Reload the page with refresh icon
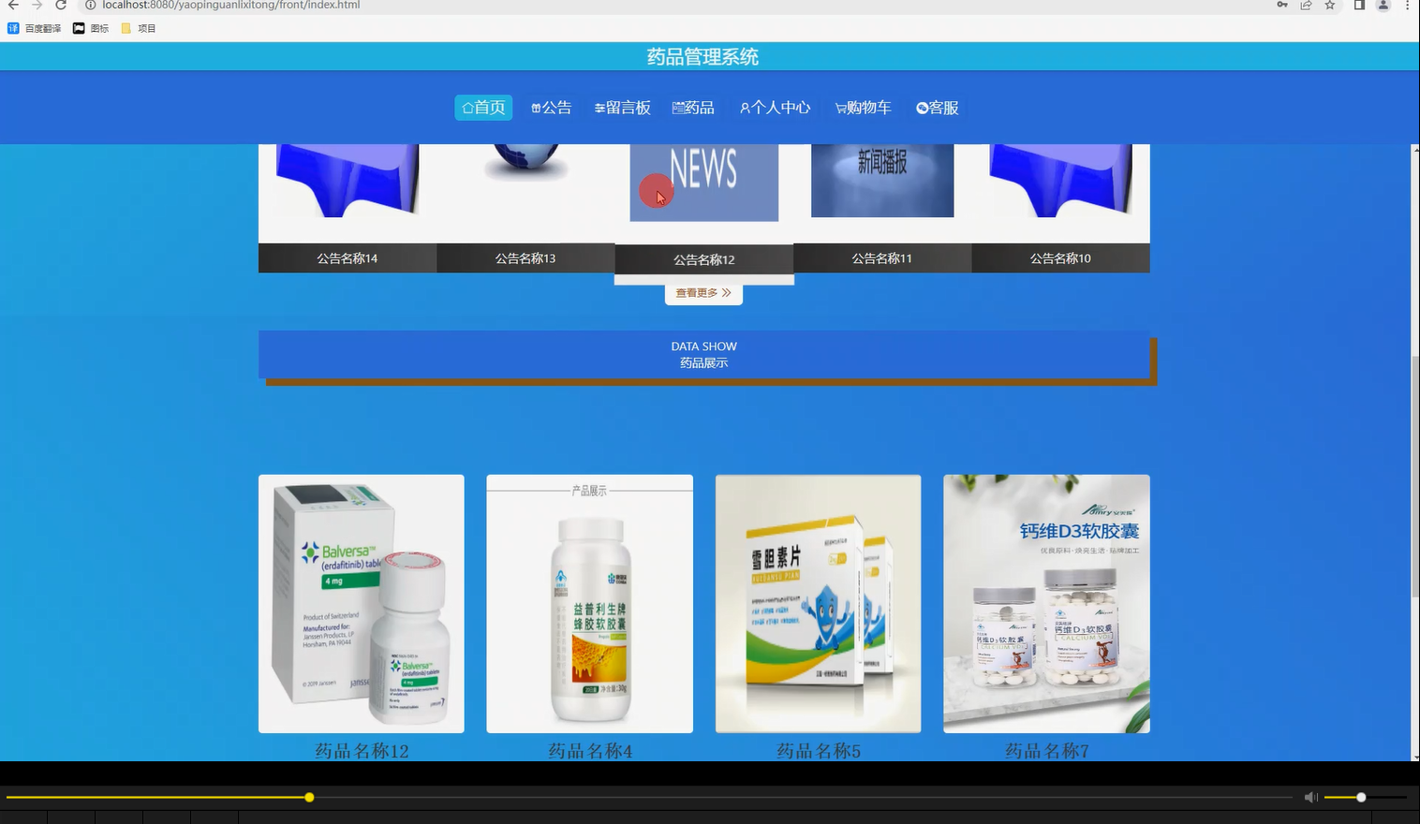 [x=61, y=5]
